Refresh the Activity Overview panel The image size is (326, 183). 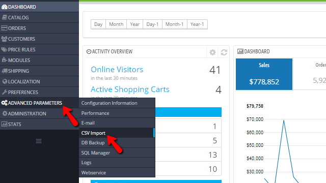pyautogui.click(x=224, y=52)
